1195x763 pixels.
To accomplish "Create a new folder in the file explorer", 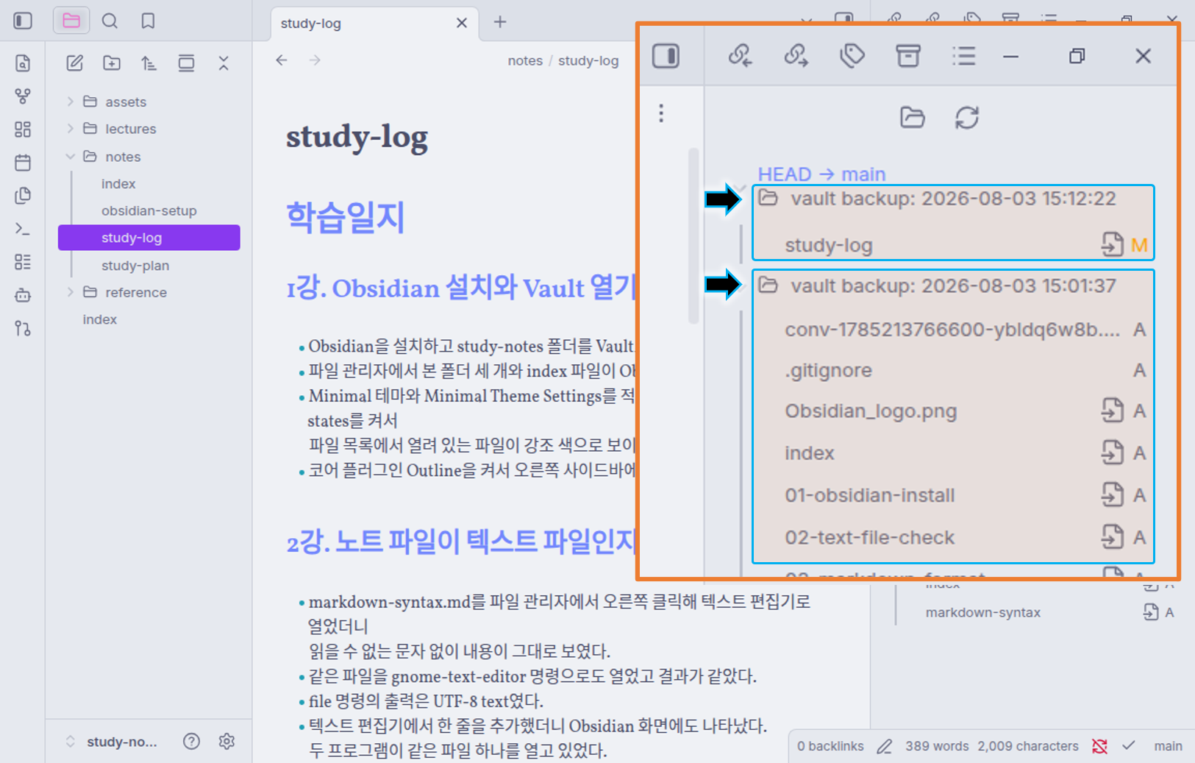I will coord(112,63).
